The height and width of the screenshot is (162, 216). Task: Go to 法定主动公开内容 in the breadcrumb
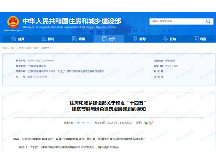click(x=29, y=48)
